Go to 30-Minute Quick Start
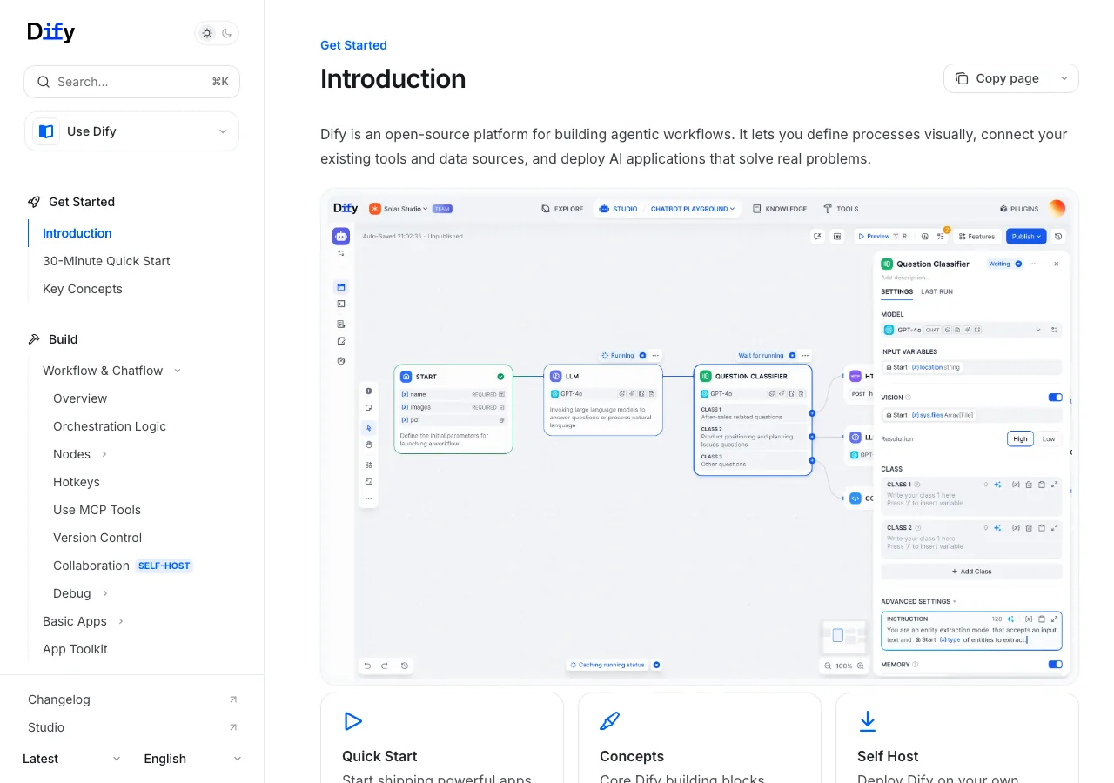 point(106,261)
